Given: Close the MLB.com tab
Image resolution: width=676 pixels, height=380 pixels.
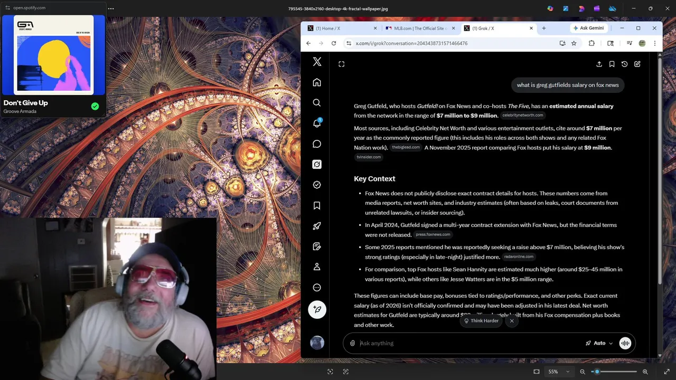Looking at the screenshot, I should pyautogui.click(x=453, y=28).
